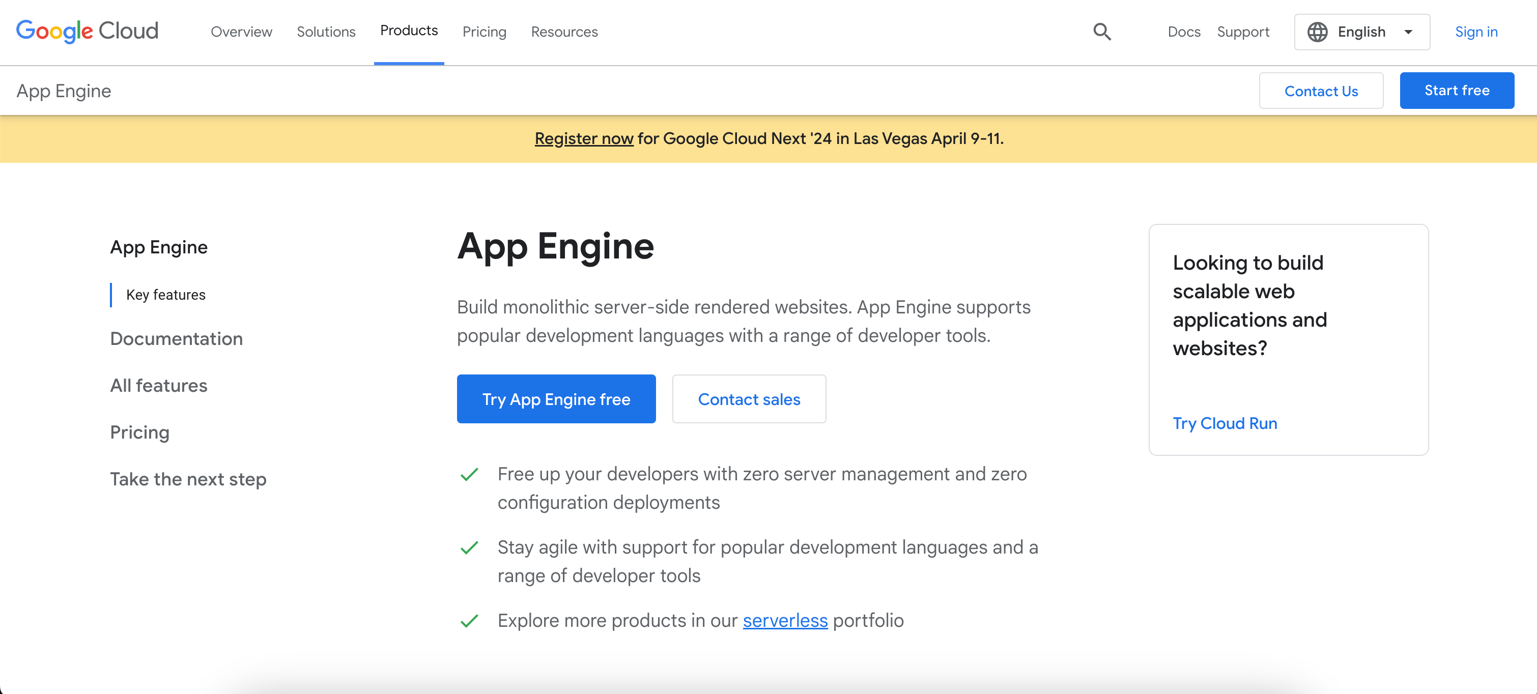Expand the English language dropdown arrow
This screenshot has width=1537, height=694.
1408,32
